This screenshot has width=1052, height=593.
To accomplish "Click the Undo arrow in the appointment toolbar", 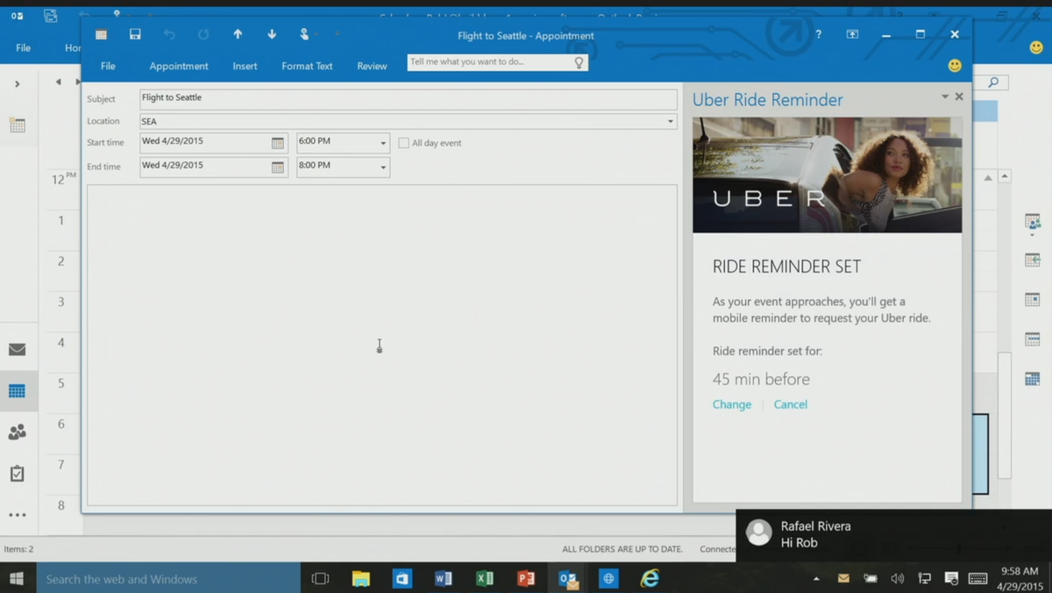I will pyautogui.click(x=169, y=34).
